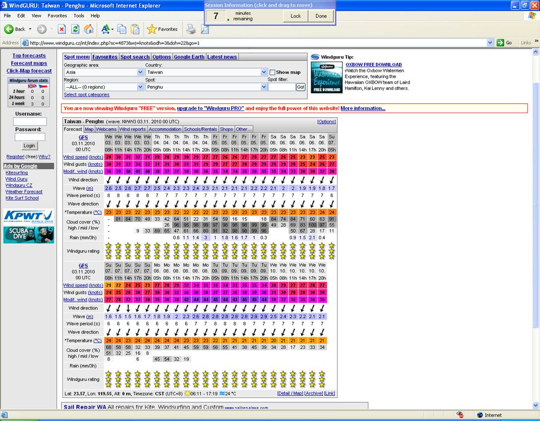
Task: Click the Paste clipboard toolbar icon
Action: (135, 29)
